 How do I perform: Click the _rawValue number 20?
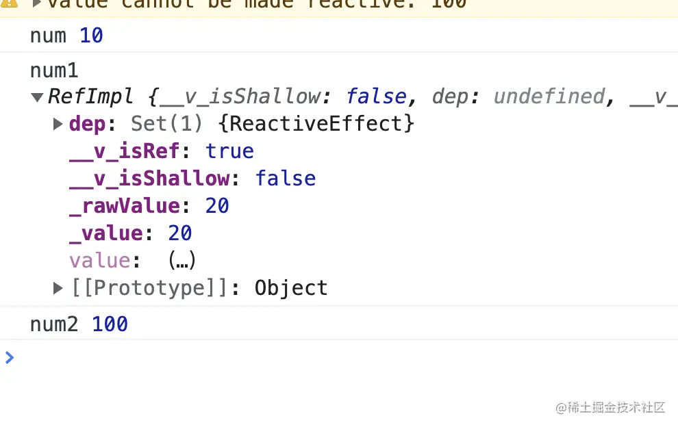(x=217, y=206)
